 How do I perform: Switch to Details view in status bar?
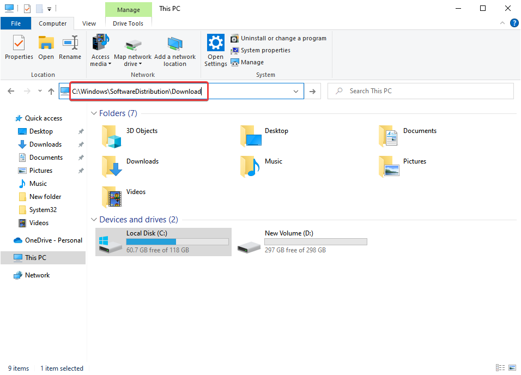pos(500,368)
